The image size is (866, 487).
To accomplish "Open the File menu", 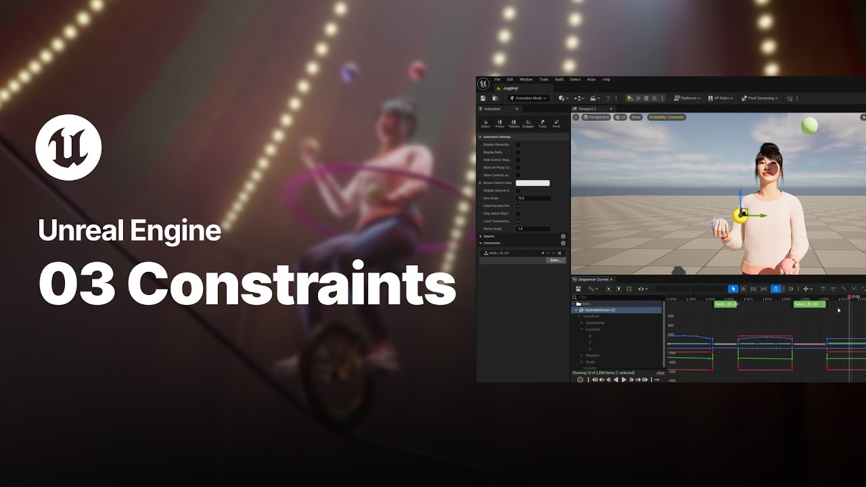I will (497, 79).
